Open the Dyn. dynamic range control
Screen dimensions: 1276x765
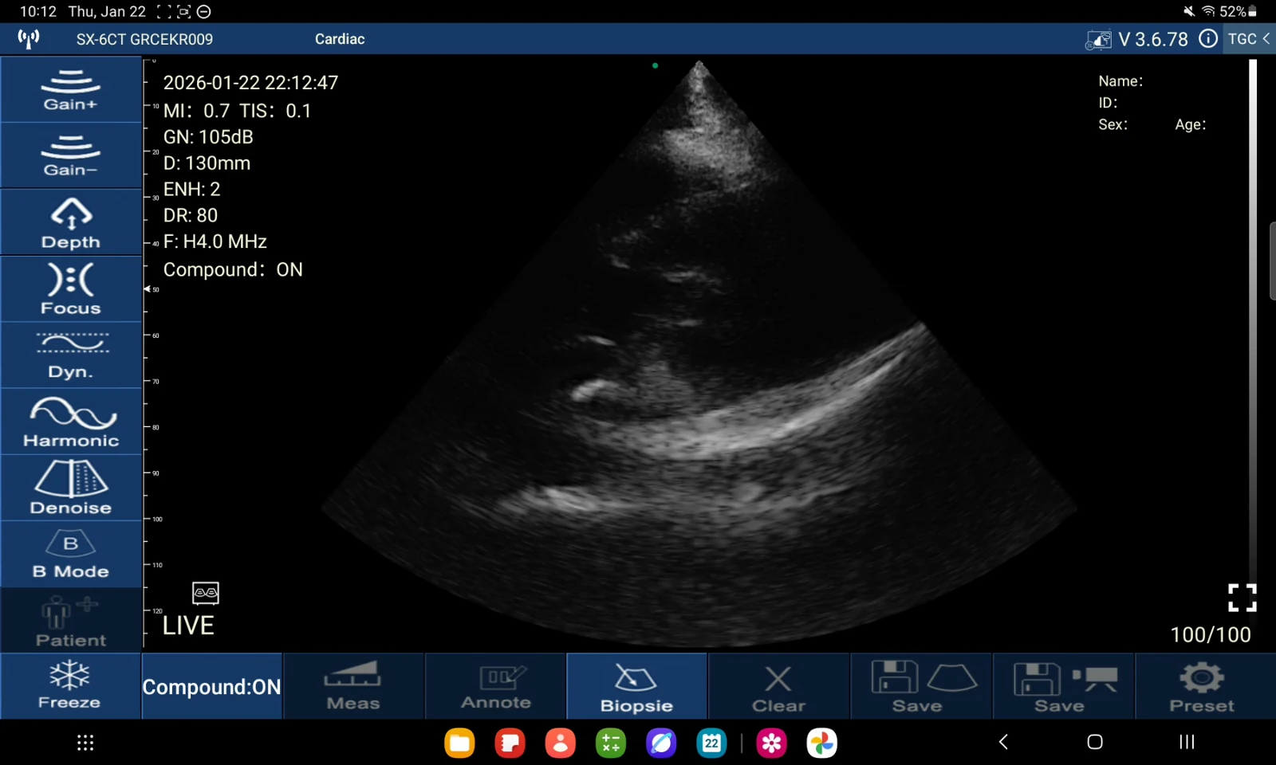coord(71,355)
